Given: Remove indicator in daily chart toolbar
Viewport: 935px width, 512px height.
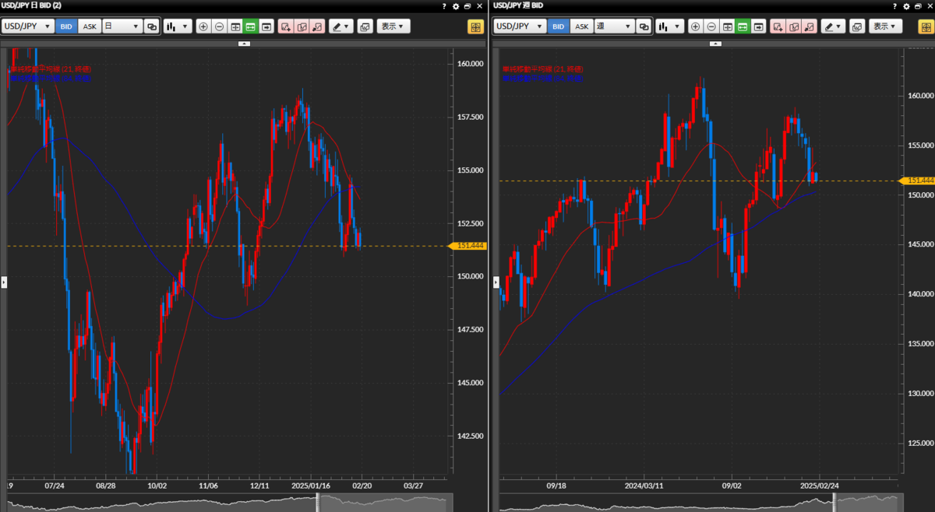Looking at the screenshot, I should tap(317, 26).
